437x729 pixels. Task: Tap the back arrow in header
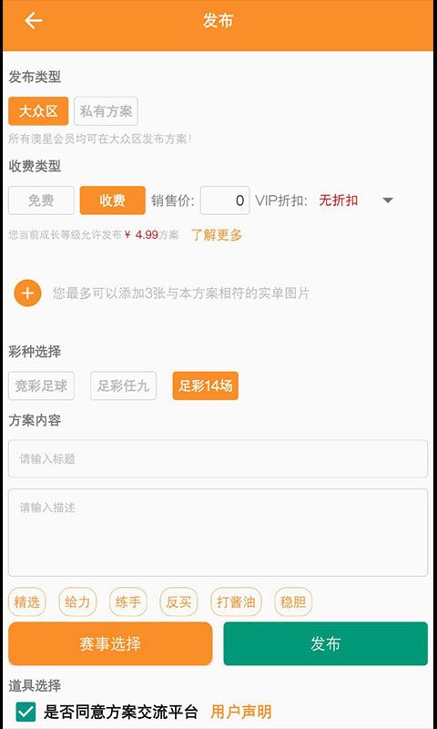[x=34, y=21]
